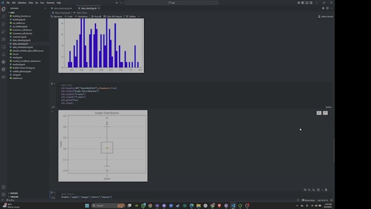Viewport: 371px width, 209px height.
Task: Open the Edit menu
Action: click(x=14, y=3)
